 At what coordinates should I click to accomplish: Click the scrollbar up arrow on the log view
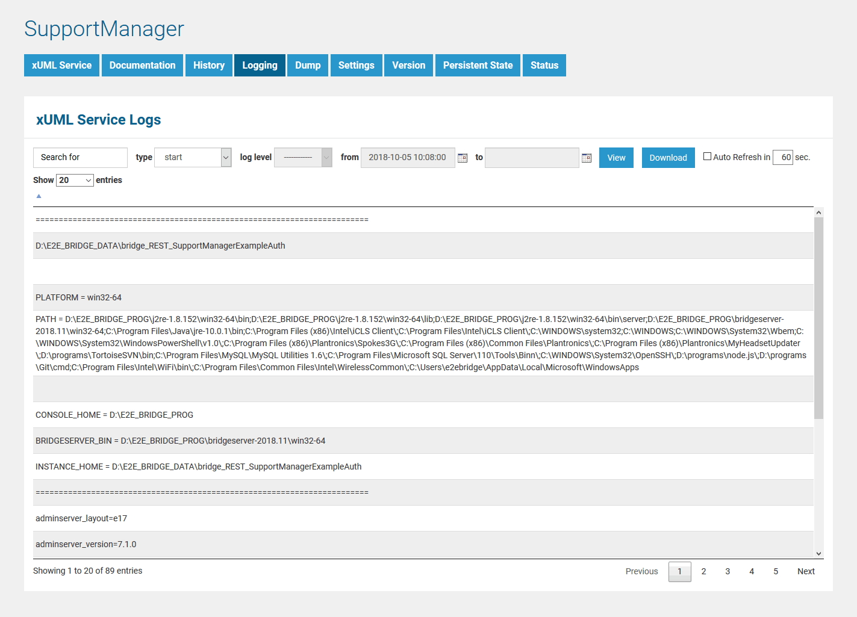818,212
